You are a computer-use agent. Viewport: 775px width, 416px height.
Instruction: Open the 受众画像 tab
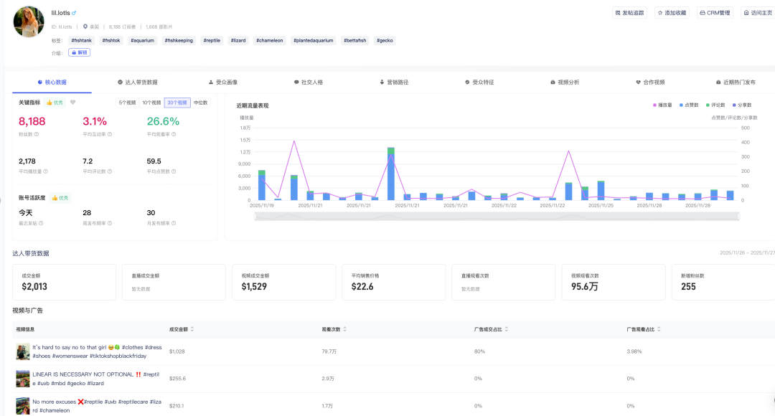(x=222, y=82)
